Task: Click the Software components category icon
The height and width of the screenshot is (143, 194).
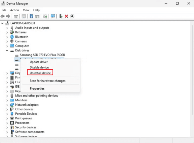Action: tap(12, 132)
